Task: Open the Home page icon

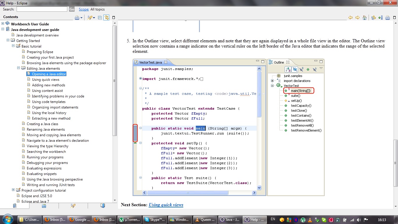Action: coord(364,18)
